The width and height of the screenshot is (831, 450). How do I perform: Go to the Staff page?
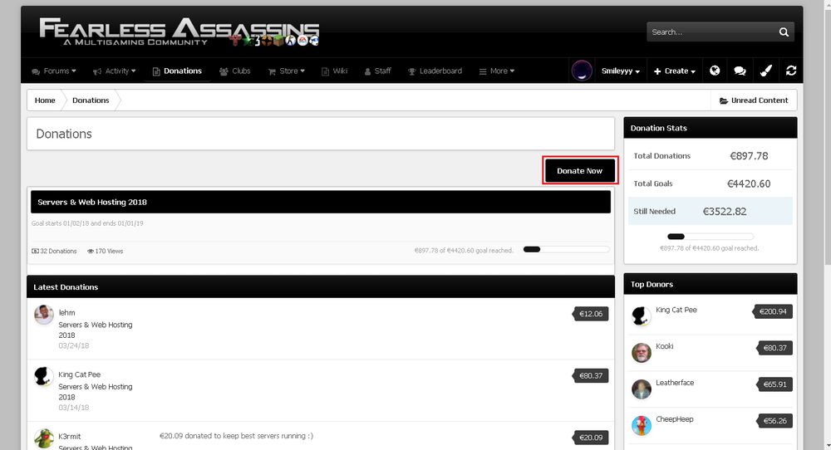(x=377, y=71)
